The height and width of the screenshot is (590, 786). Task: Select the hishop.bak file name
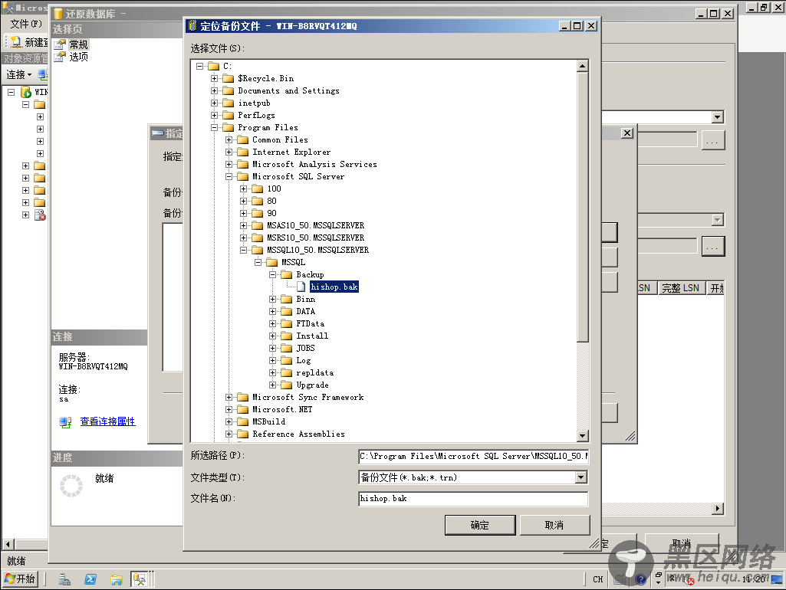(334, 287)
